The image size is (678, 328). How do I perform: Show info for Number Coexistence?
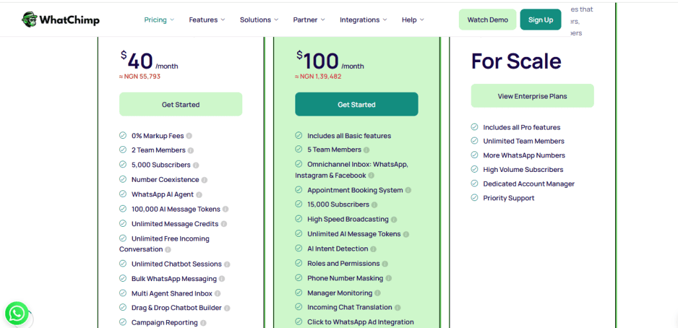point(205,180)
